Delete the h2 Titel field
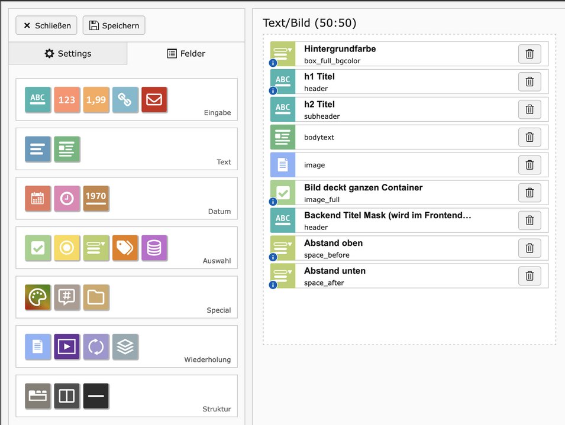This screenshot has height=425, width=565. point(530,109)
